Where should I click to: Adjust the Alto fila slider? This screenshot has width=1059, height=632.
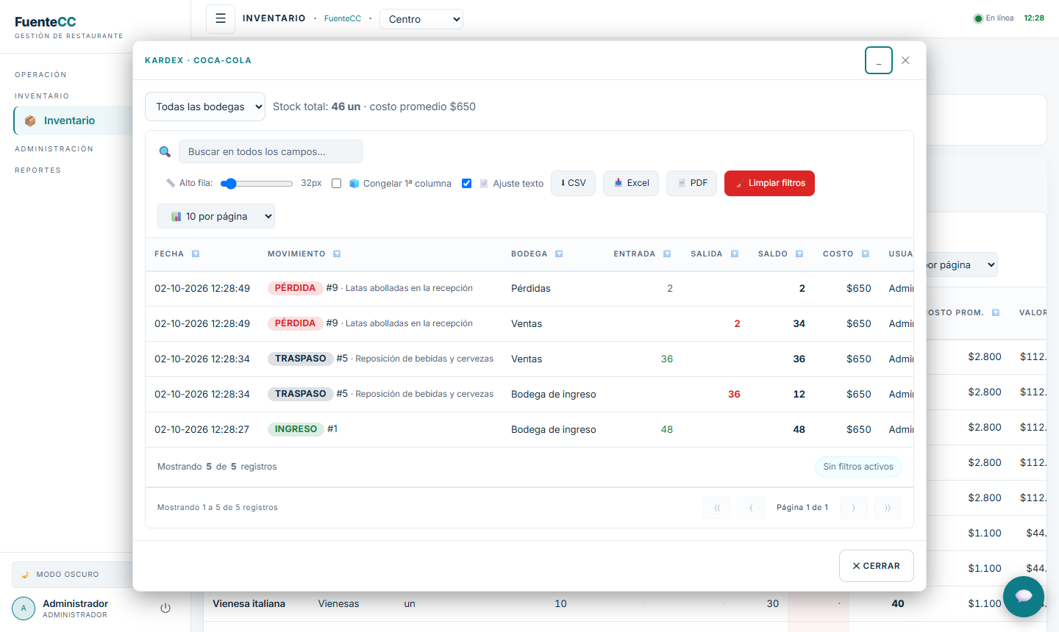point(257,184)
